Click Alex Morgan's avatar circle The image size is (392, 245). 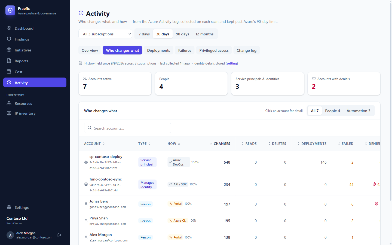tap(10, 235)
